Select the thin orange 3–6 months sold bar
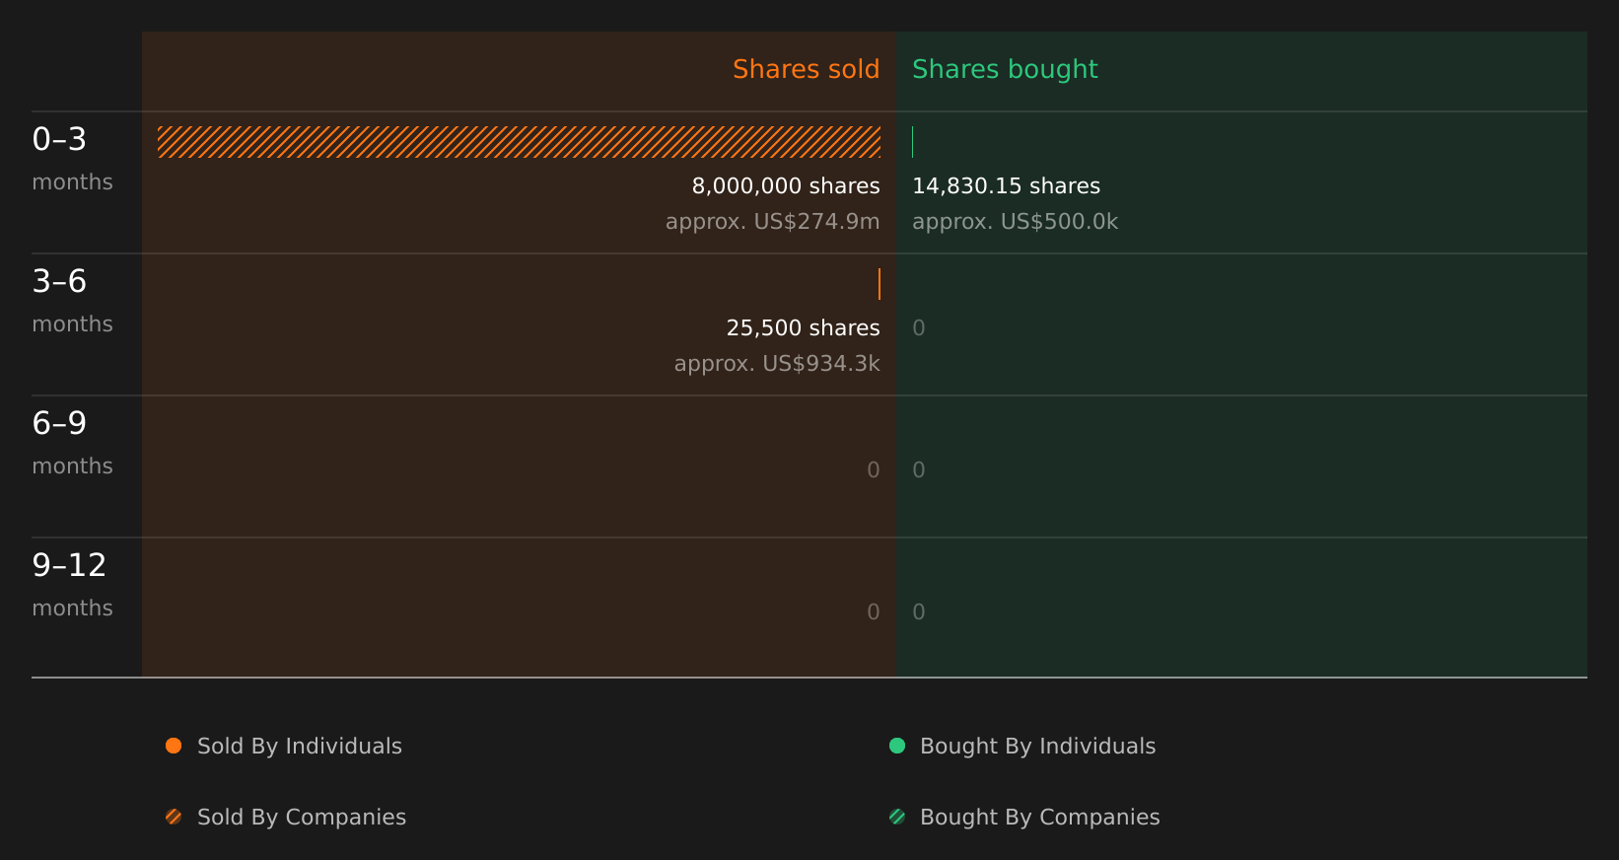 (879, 284)
